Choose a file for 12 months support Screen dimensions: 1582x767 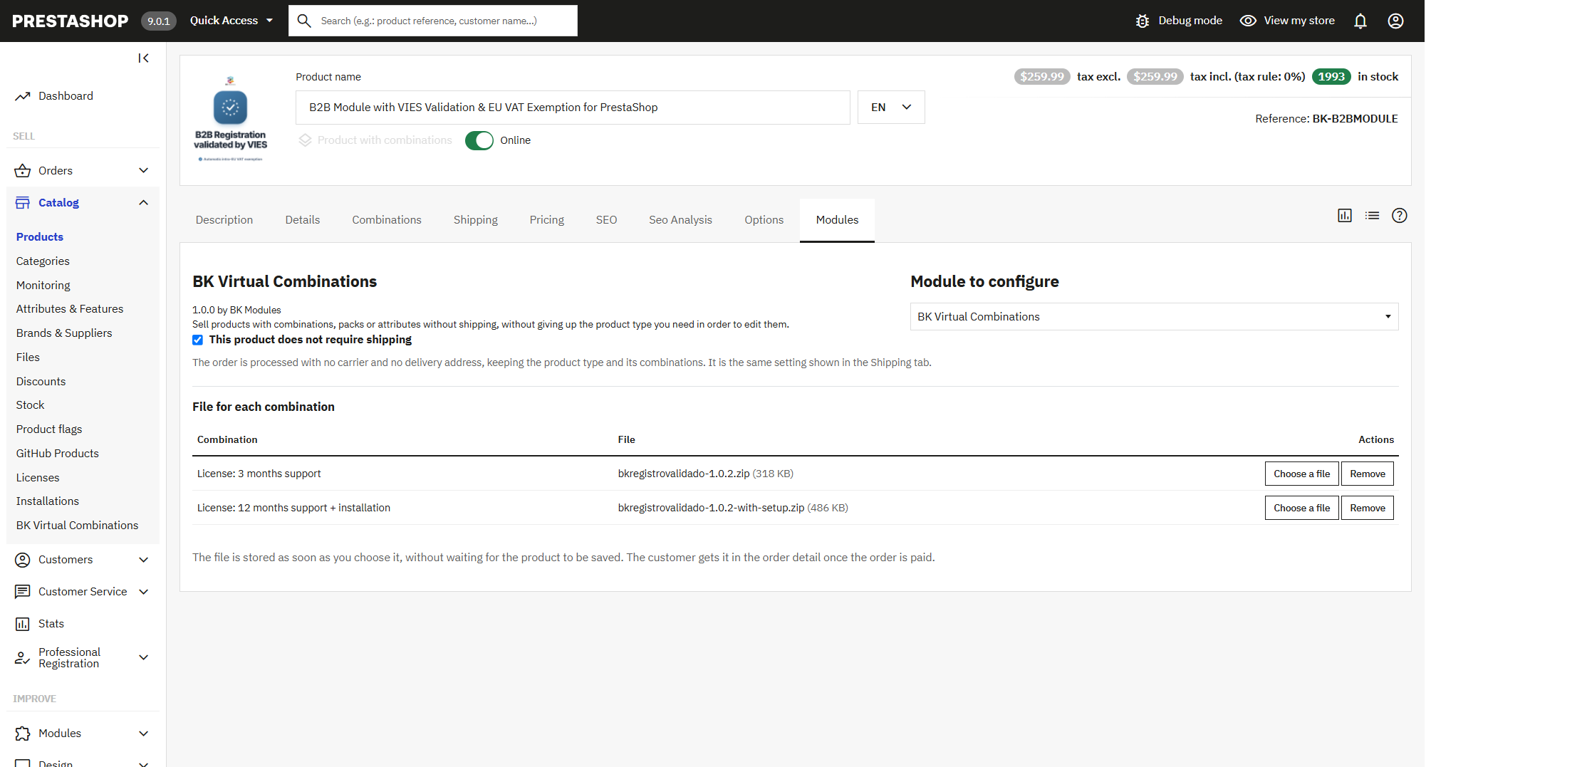pyautogui.click(x=1302, y=508)
